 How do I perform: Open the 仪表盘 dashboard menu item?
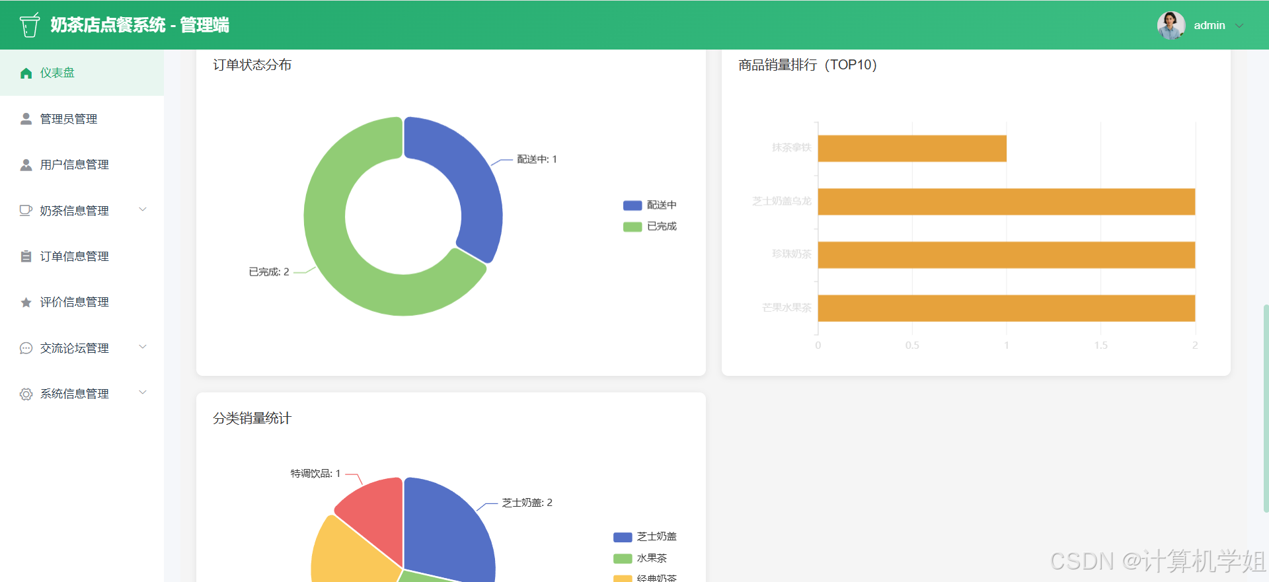click(82, 73)
